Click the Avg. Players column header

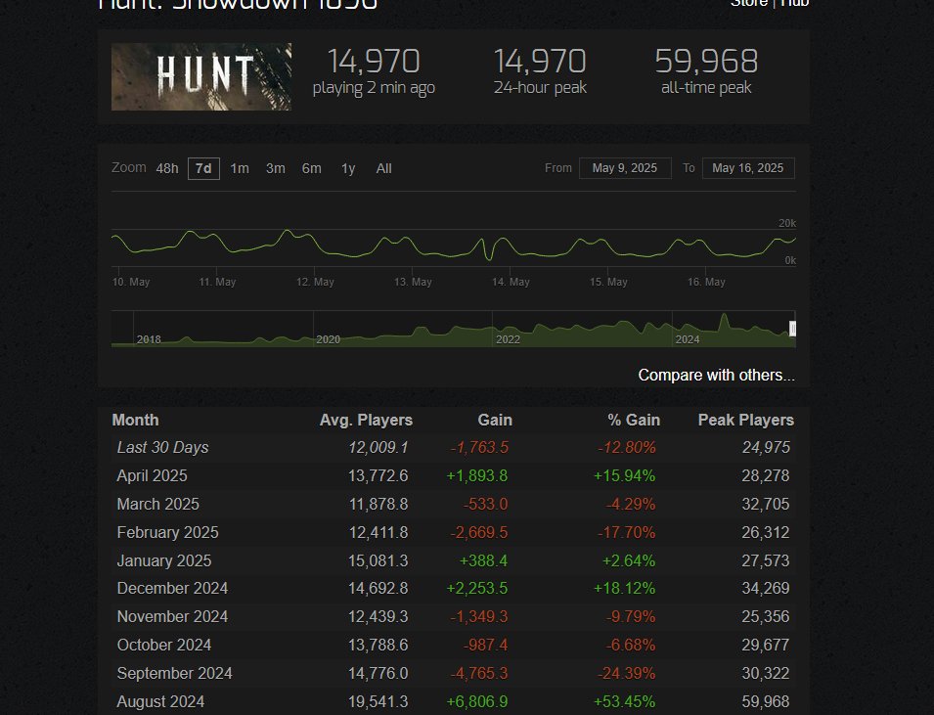366,420
